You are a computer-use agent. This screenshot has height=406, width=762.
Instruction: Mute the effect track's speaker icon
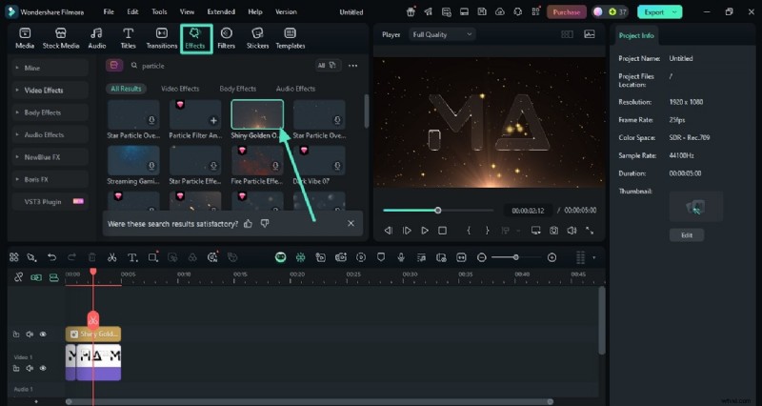coord(30,335)
